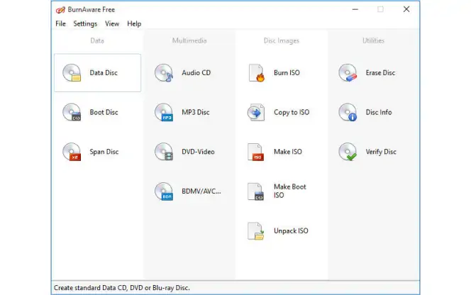Close the BurnAware Free window
Screen dimensions: 471x295
[406, 9]
